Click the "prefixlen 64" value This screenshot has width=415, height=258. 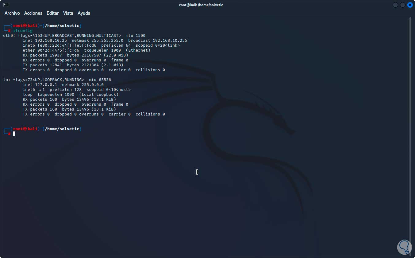[116, 45]
